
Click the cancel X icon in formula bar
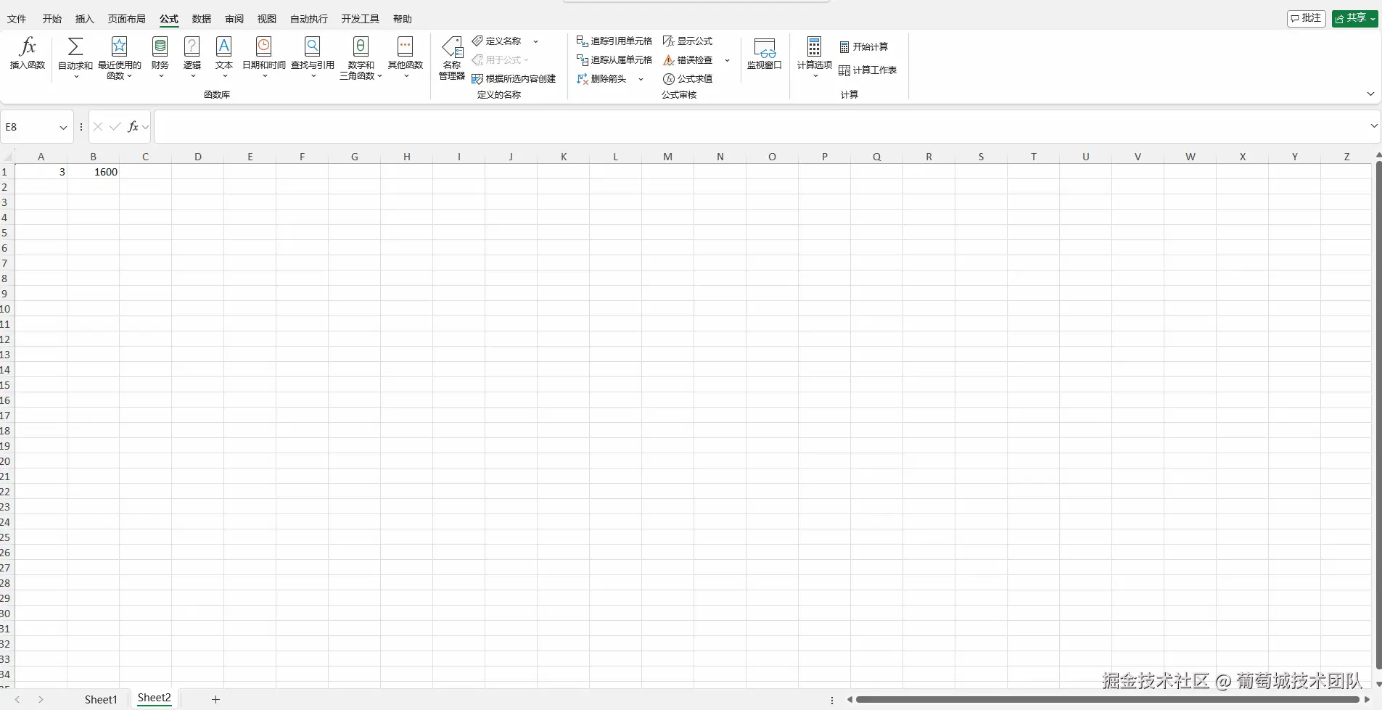click(98, 127)
